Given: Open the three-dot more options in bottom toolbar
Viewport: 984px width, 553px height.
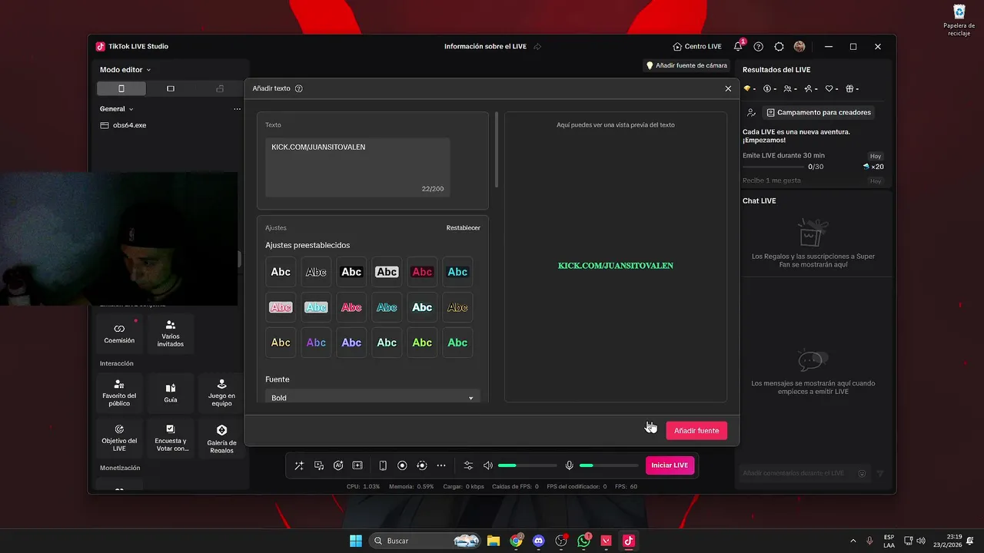Looking at the screenshot, I should click(441, 465).
